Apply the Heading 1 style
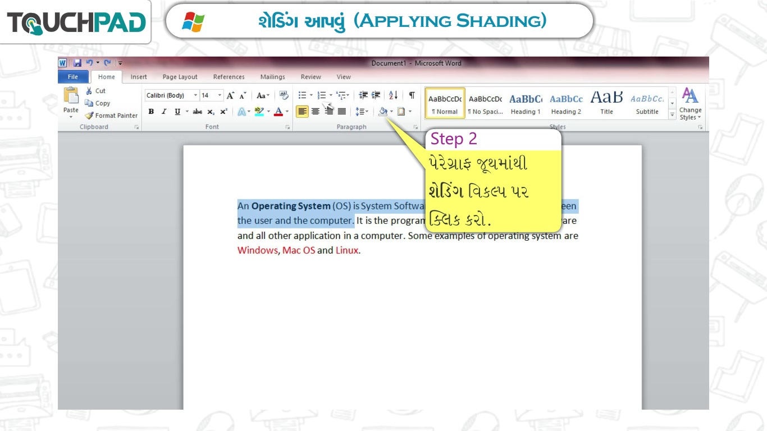Viewport: 767px width, 431px height. click(x=526, y=103)
